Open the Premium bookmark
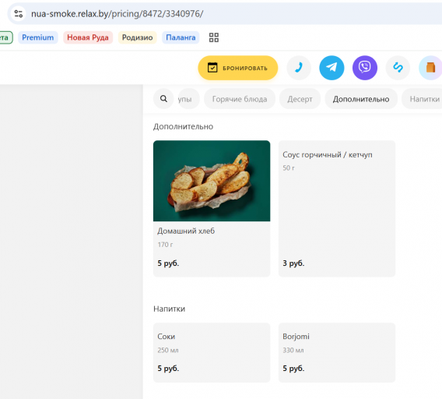 [38, 37]
